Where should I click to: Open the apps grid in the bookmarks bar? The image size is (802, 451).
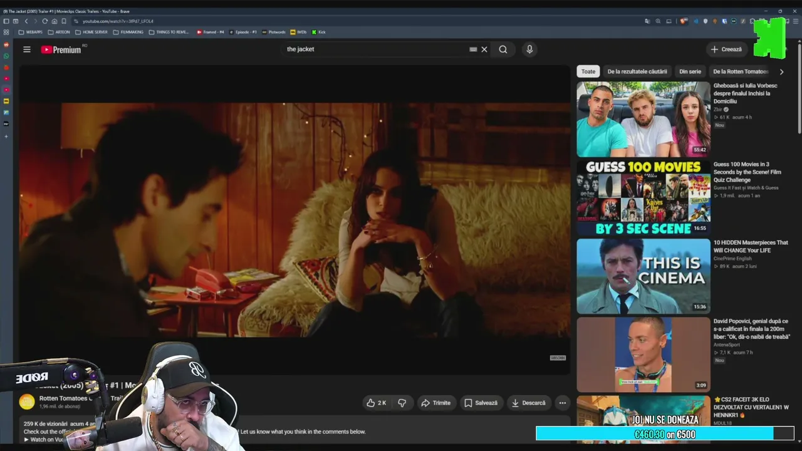[6, 32]
